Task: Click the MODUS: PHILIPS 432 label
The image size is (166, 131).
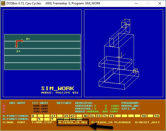Action: click(x=60, y=93)
